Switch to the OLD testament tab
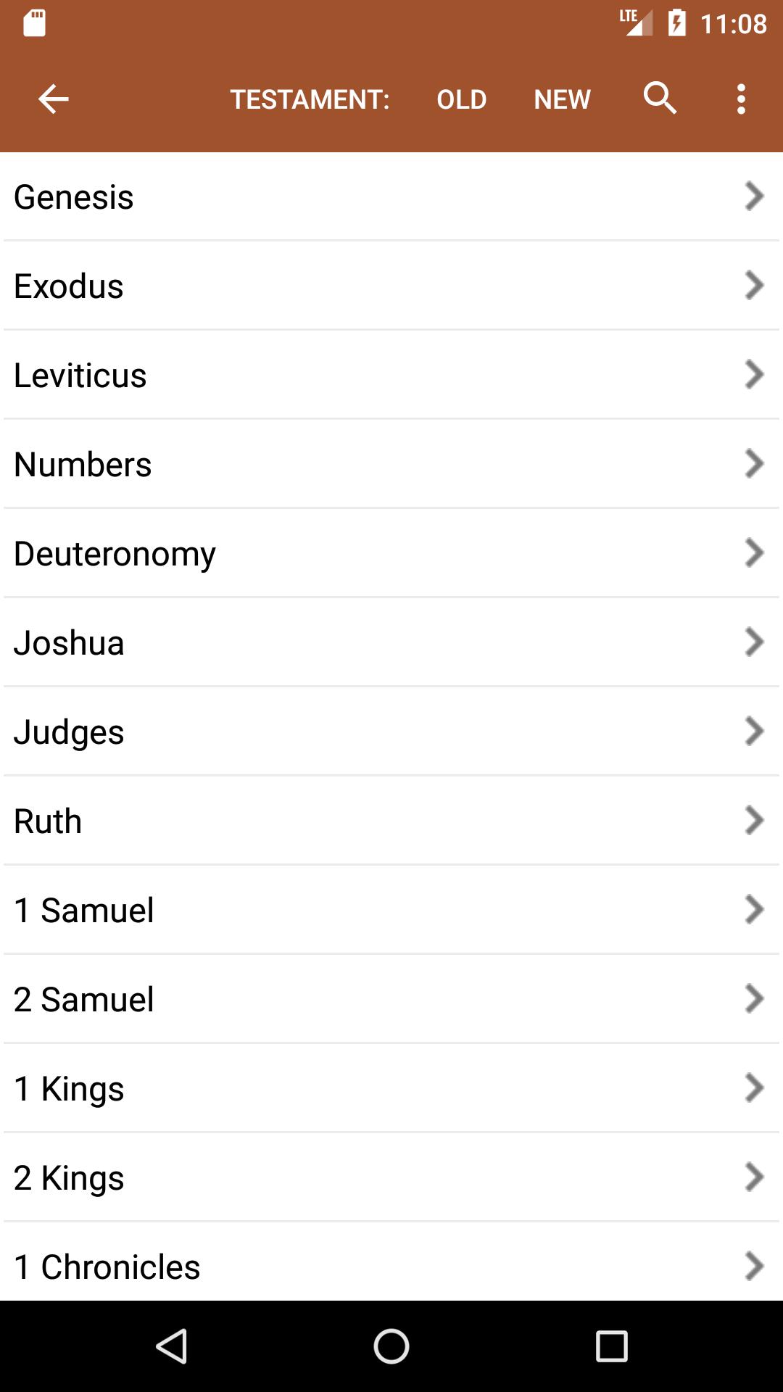The width and height of the screenshot is (783, 1392). (462, 99)
